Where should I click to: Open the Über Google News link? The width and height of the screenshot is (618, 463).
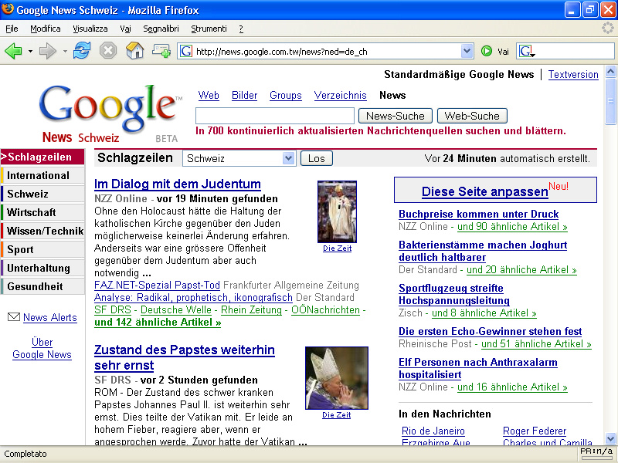point(42,348)
